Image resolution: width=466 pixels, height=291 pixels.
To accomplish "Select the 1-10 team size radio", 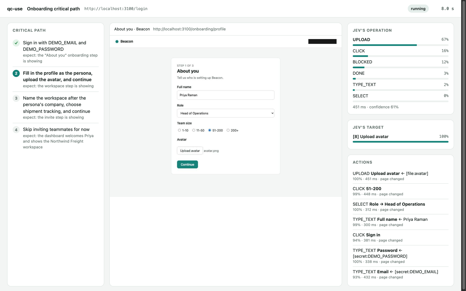I will click(179, 130).
